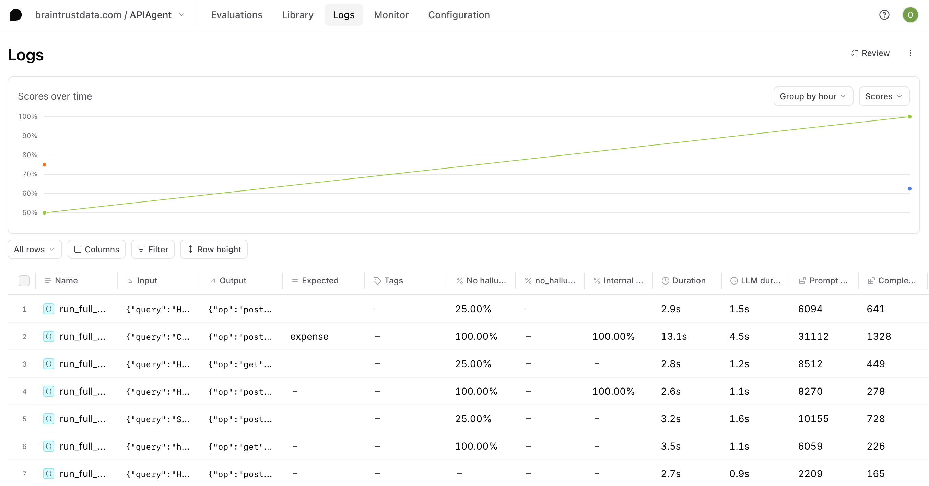Viewport: 929px width, 486px height.
Task: Click the funnel icon on the Filter button
Action: (141, 249)
